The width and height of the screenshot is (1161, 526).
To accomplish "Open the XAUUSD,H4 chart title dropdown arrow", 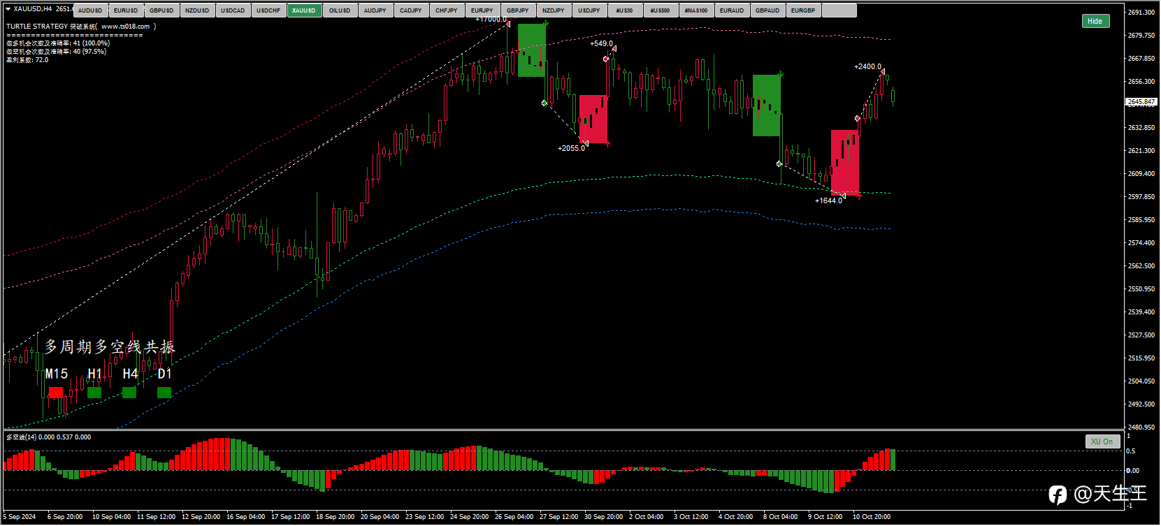I will (8, 9).
